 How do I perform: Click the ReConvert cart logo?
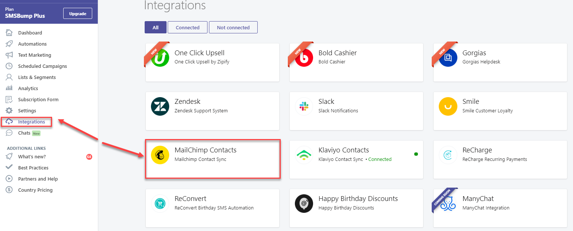point(160,204)
